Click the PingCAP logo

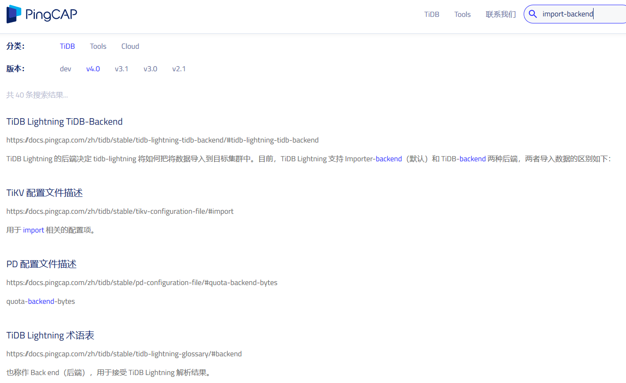(x=42, y=14)
